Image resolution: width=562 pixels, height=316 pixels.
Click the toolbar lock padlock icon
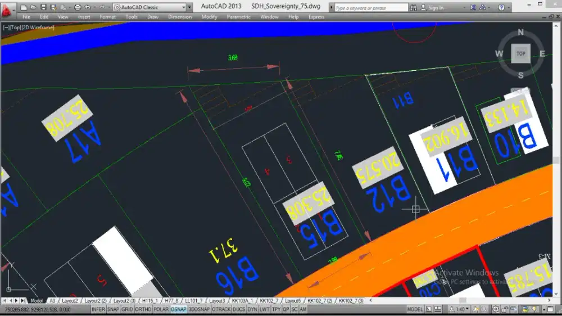505,309
